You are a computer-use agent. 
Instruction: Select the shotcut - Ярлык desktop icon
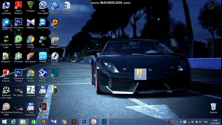(55, 76)
